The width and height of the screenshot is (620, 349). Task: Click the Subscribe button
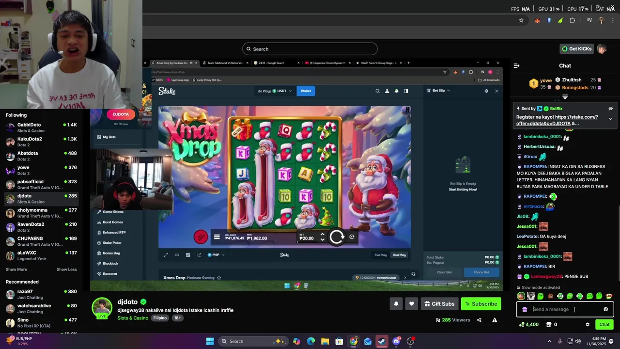pos(481,304)
